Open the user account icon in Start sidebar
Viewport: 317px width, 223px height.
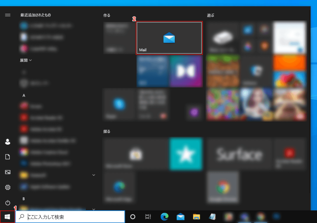point(8,142)
